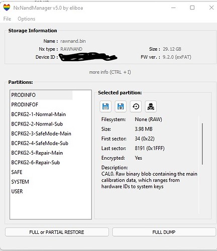217x251 pixels.
Task: Select the USER partition
Action: coord(17,191)
